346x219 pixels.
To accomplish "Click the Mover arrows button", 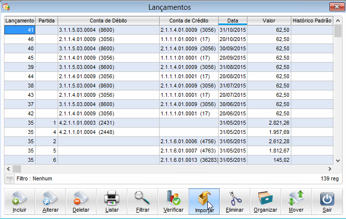I will tap(296, 202).
